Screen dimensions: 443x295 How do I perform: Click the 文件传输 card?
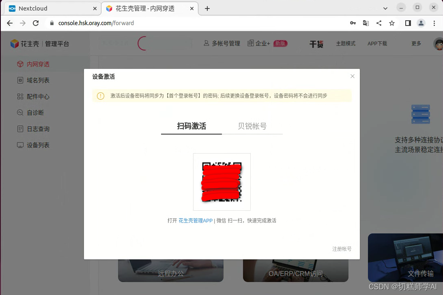tap(405, 257)
